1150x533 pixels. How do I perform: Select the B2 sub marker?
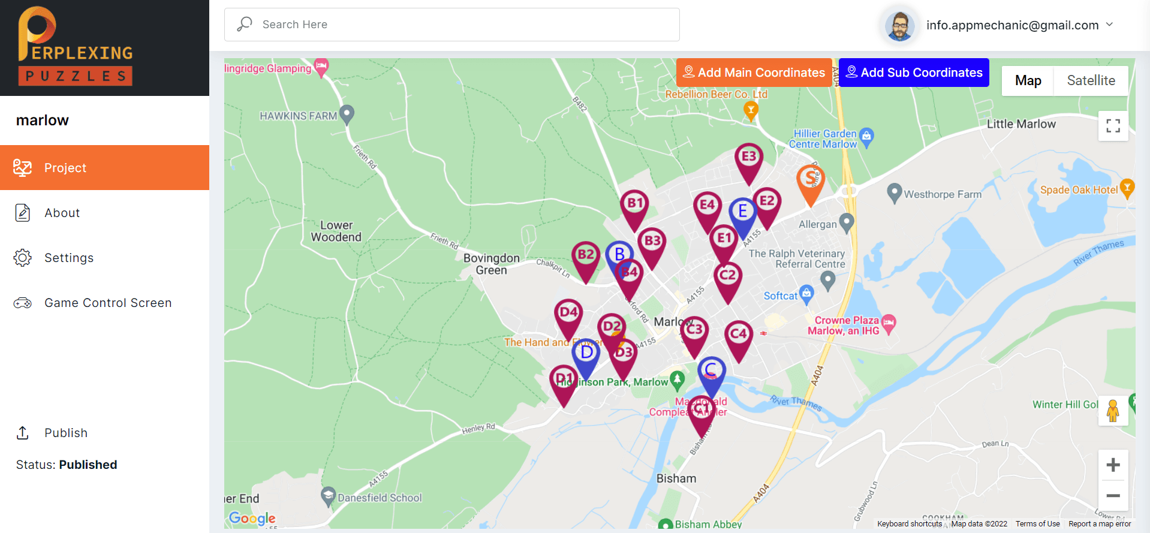586,261
